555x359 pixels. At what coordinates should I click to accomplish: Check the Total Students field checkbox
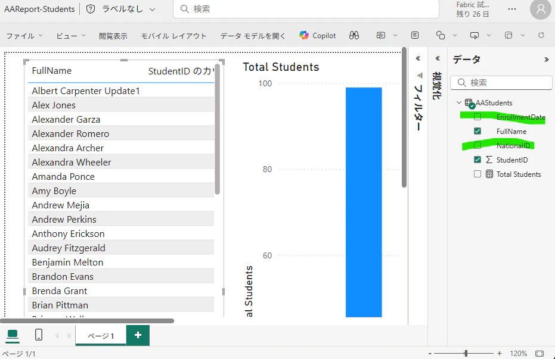point(478,174)
